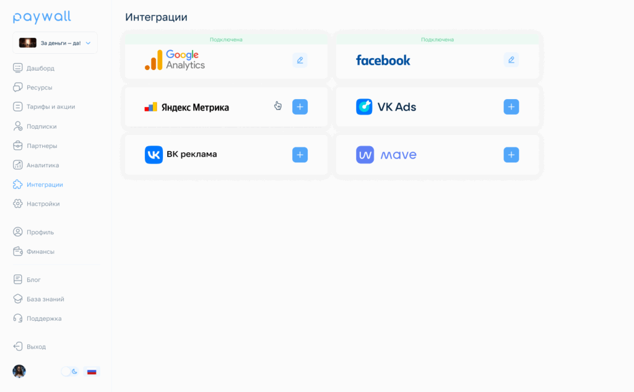Edit the facebook integration
634x392 pixels.
511,60
